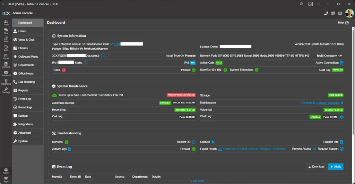Copy the 3CX FQDN value

click(103, 56)
